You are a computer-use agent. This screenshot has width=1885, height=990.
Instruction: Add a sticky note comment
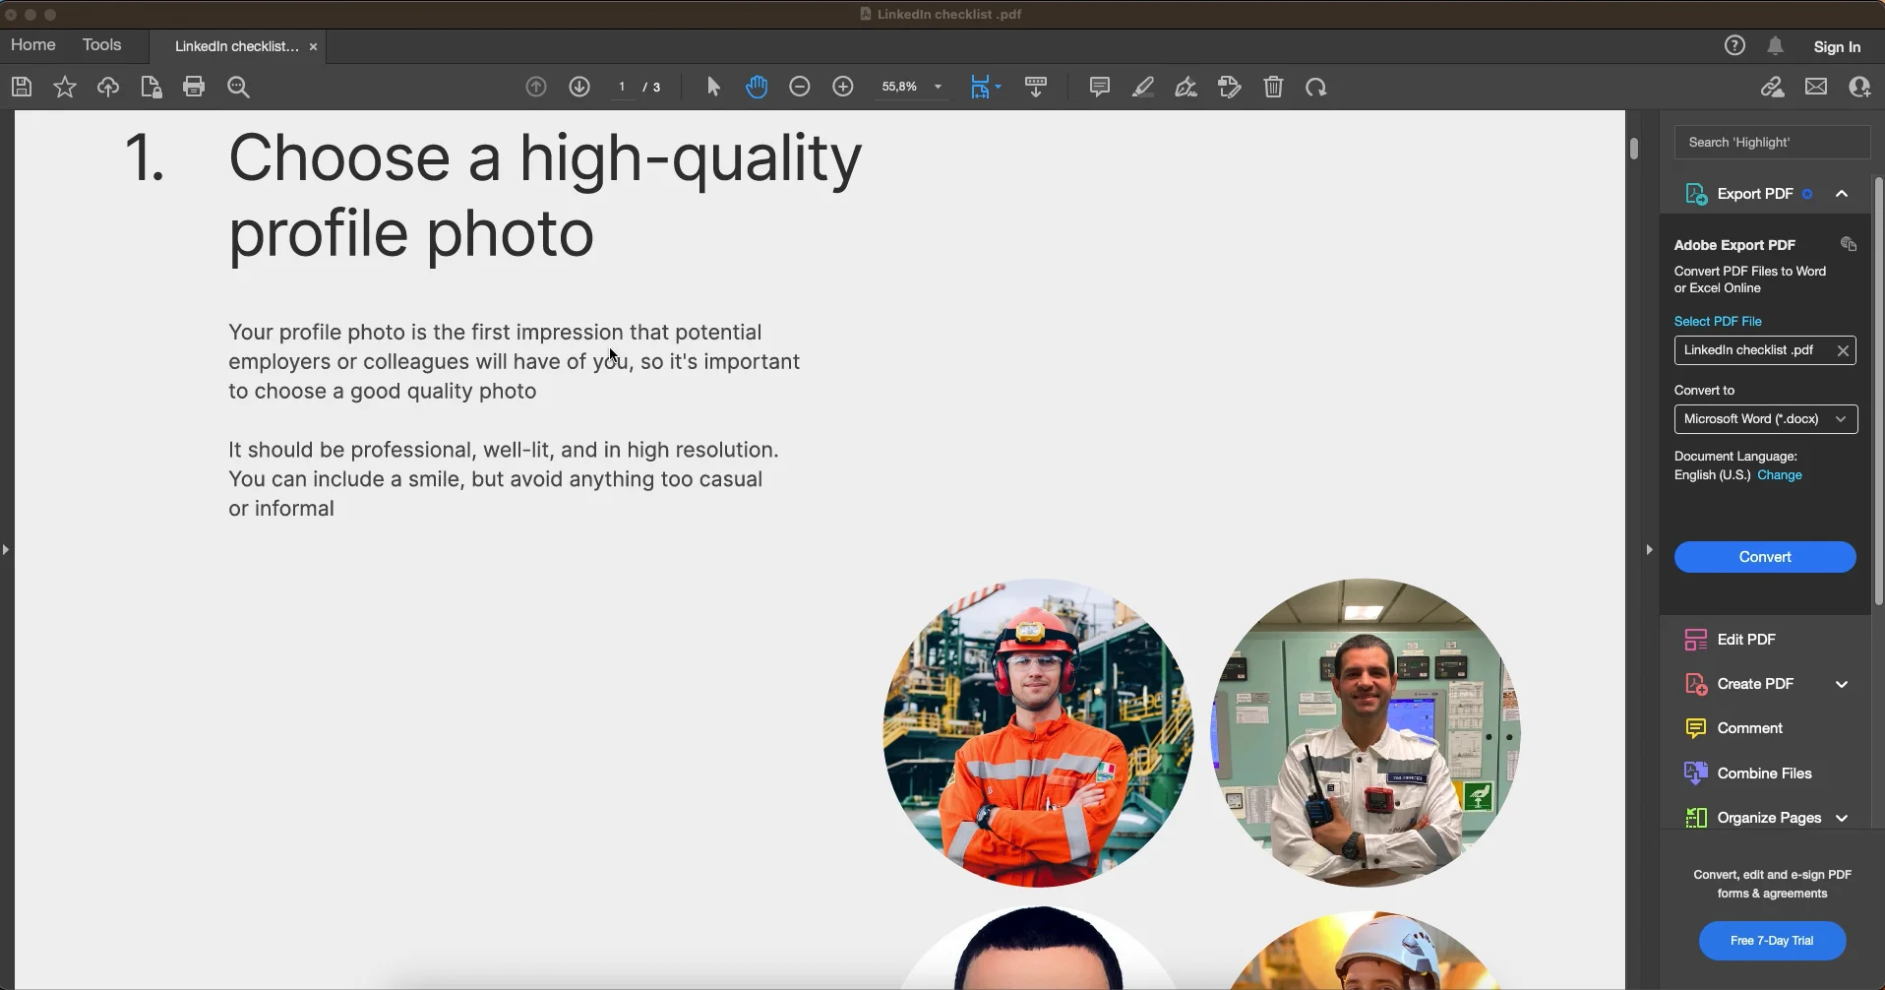[1100, 87]
